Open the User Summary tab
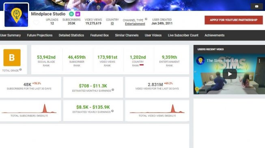 [x=10, y=35]
